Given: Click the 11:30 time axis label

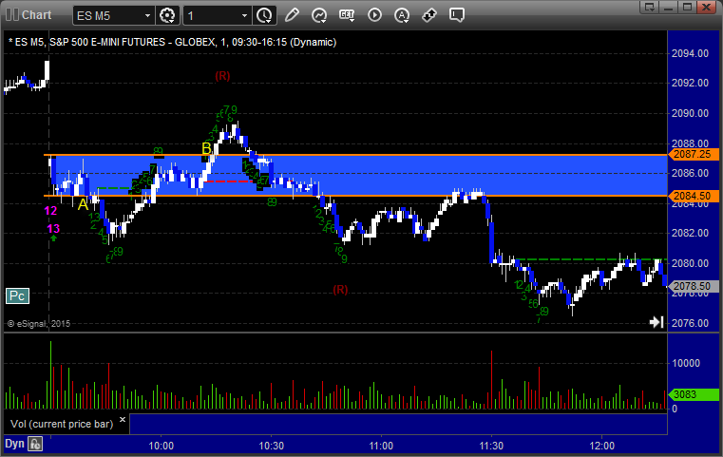Looking at the screenshot, I should (x=491, y=446).
